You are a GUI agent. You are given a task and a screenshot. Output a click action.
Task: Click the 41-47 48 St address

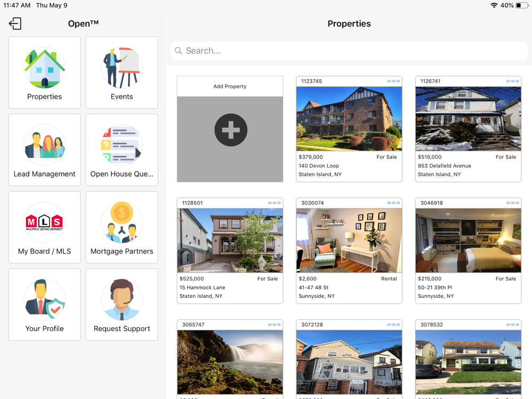(x=313, y=288)
